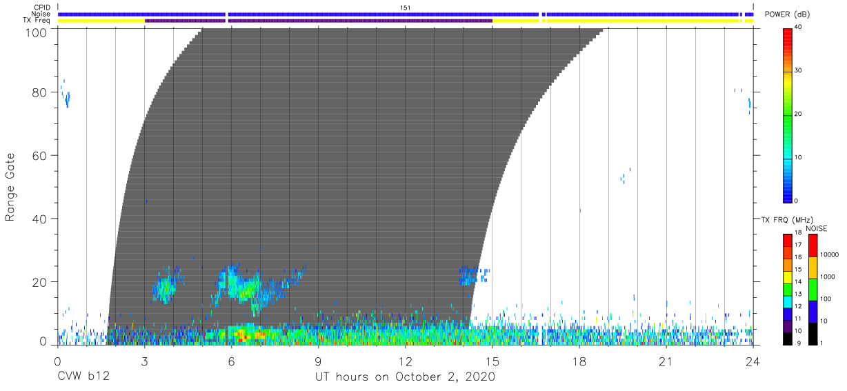The width and height of the screenshot is (847, 391).
Task: Click the NOISE legend title
Action: click(x=817, y=228)
